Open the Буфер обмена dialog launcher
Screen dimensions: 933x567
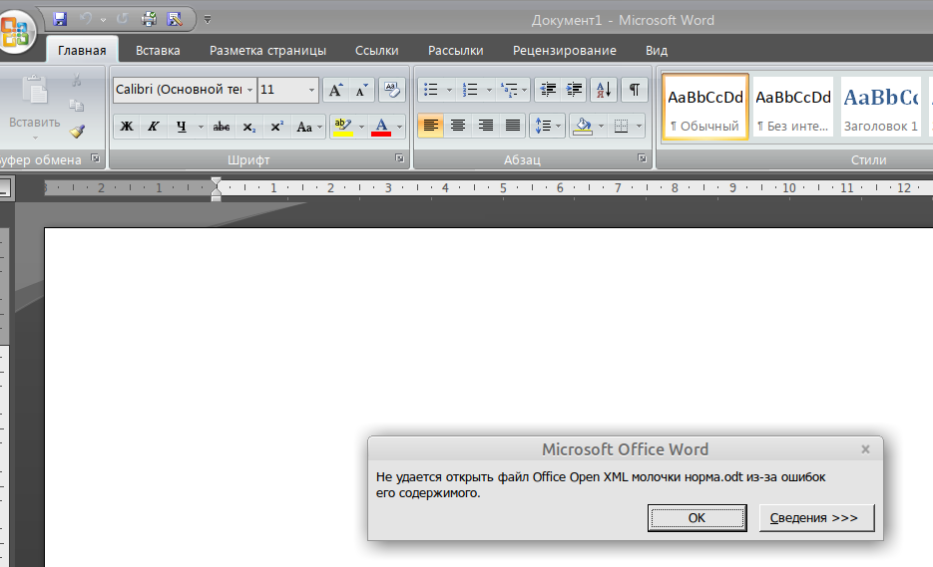click(95, 158)
